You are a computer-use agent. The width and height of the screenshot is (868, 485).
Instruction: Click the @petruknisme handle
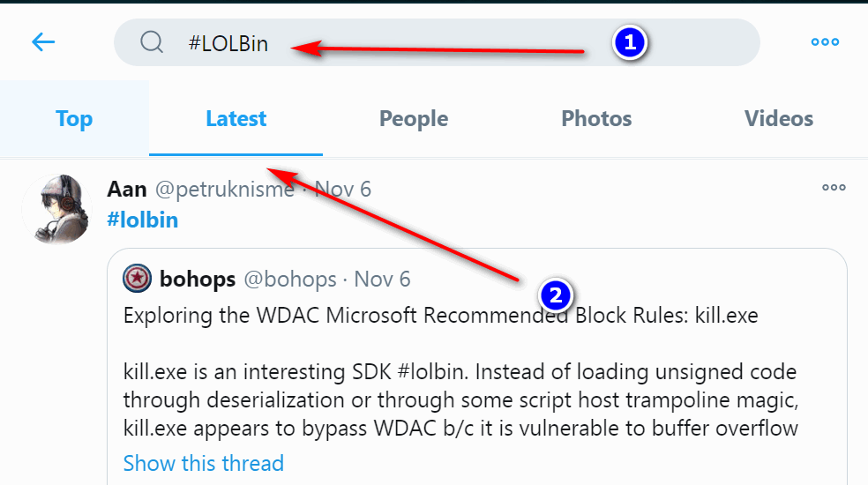click(x=225, y=189)
